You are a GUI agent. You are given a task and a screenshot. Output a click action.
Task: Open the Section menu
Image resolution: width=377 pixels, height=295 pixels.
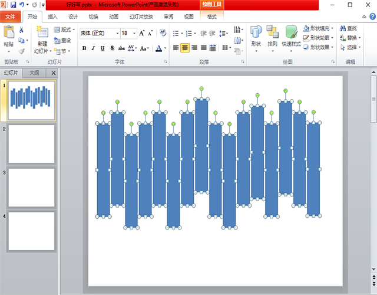pyautogui.click(x=62, y=51)
